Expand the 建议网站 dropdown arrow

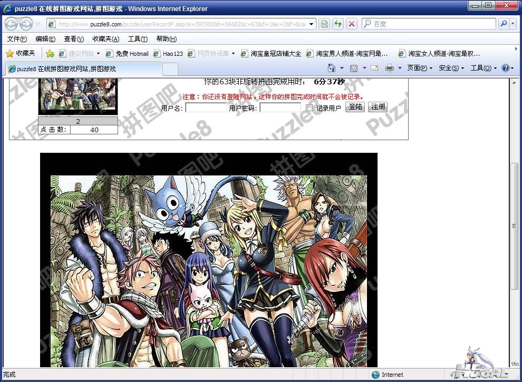pyautogui.click(x=98, y=54)
